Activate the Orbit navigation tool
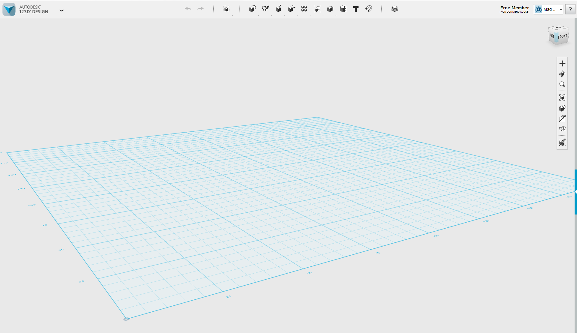The height and width of the screenshot is (333, 577). coord(562,74)
